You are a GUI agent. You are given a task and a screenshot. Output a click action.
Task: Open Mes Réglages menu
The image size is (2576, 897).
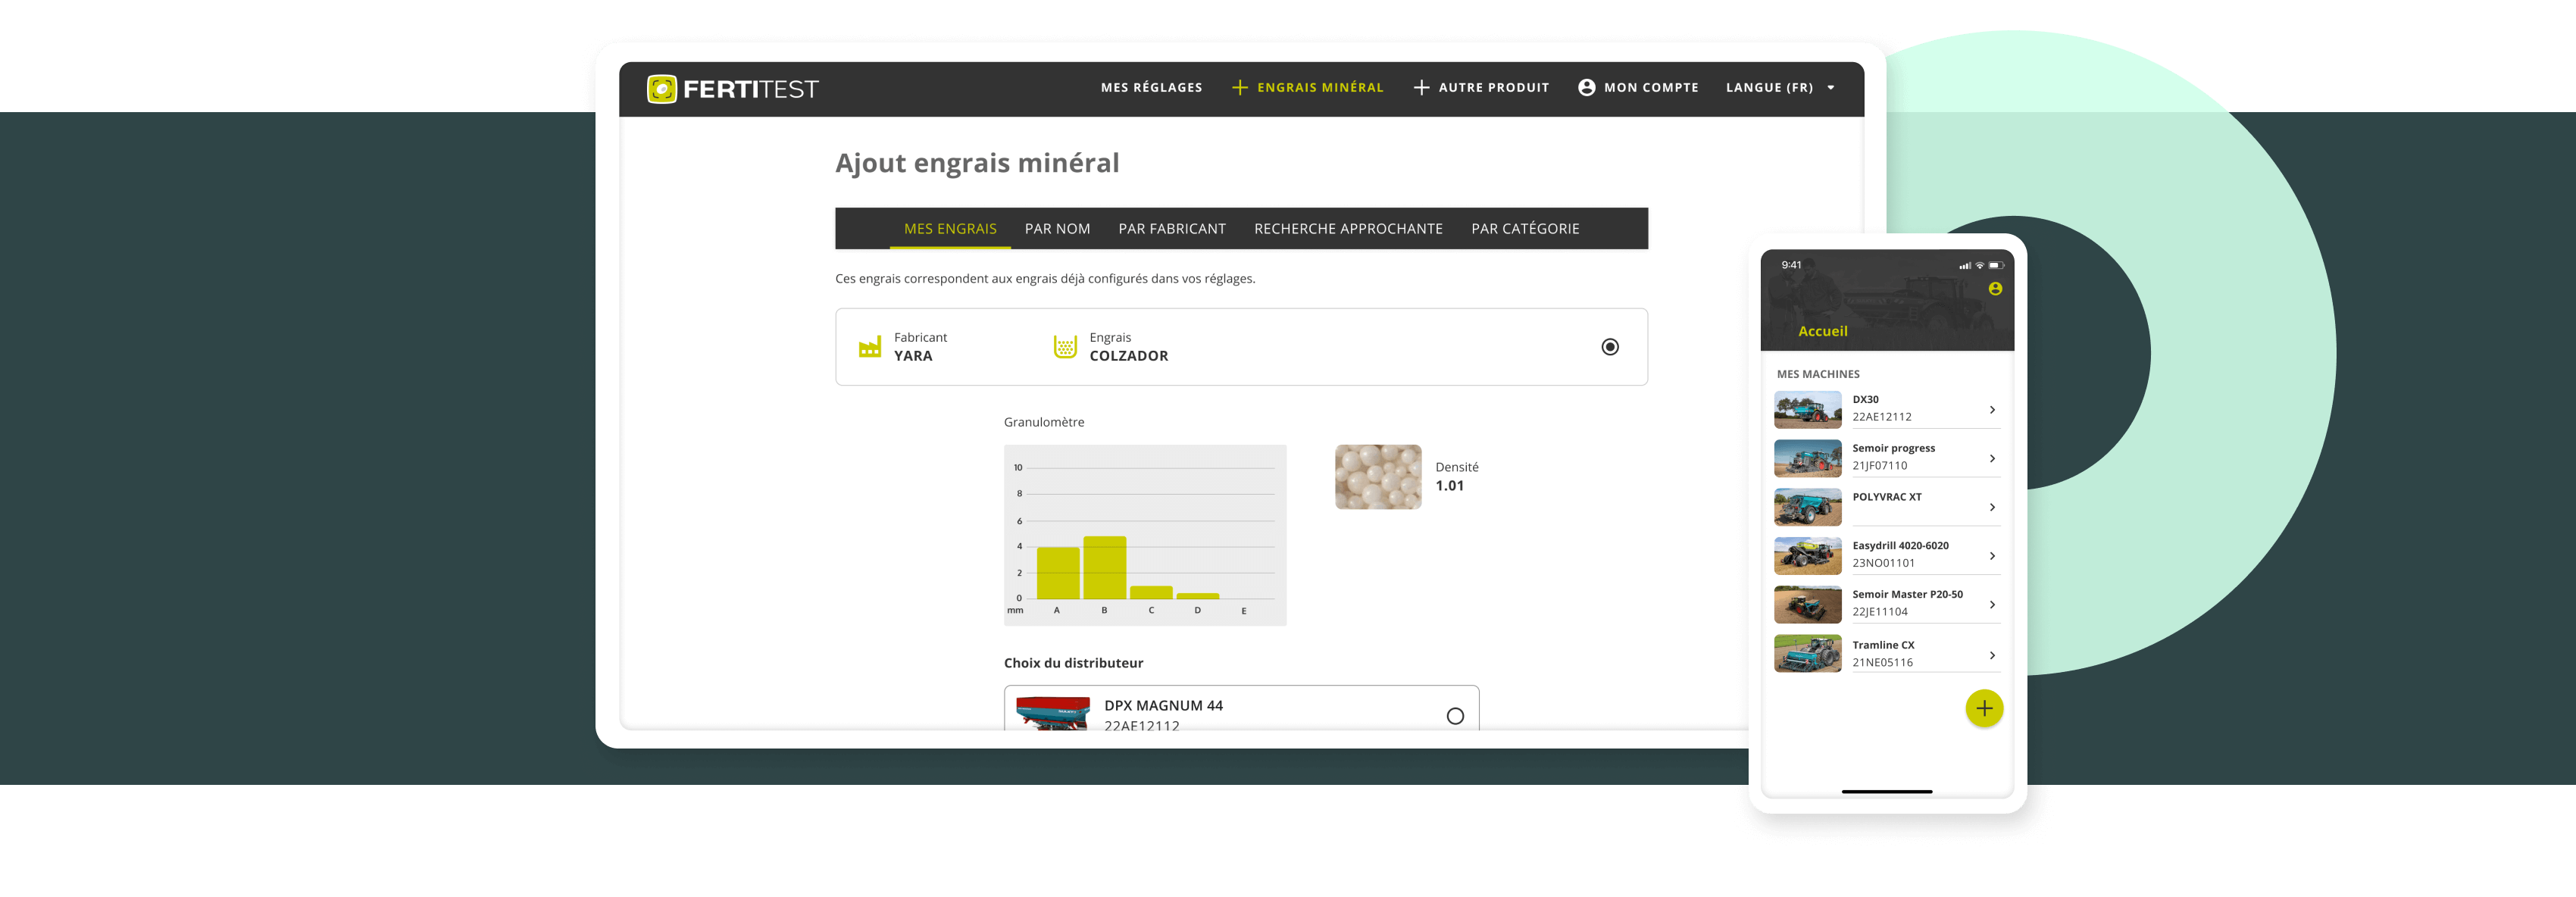point(1151,88)
